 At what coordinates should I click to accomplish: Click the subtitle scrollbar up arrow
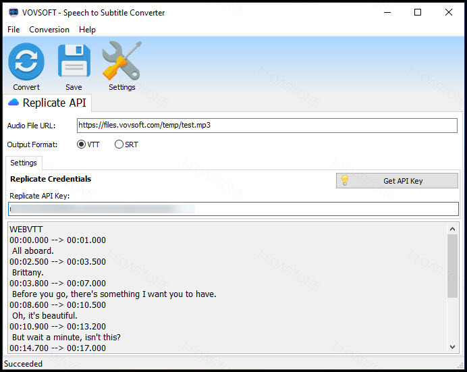[x=452, y=229]
